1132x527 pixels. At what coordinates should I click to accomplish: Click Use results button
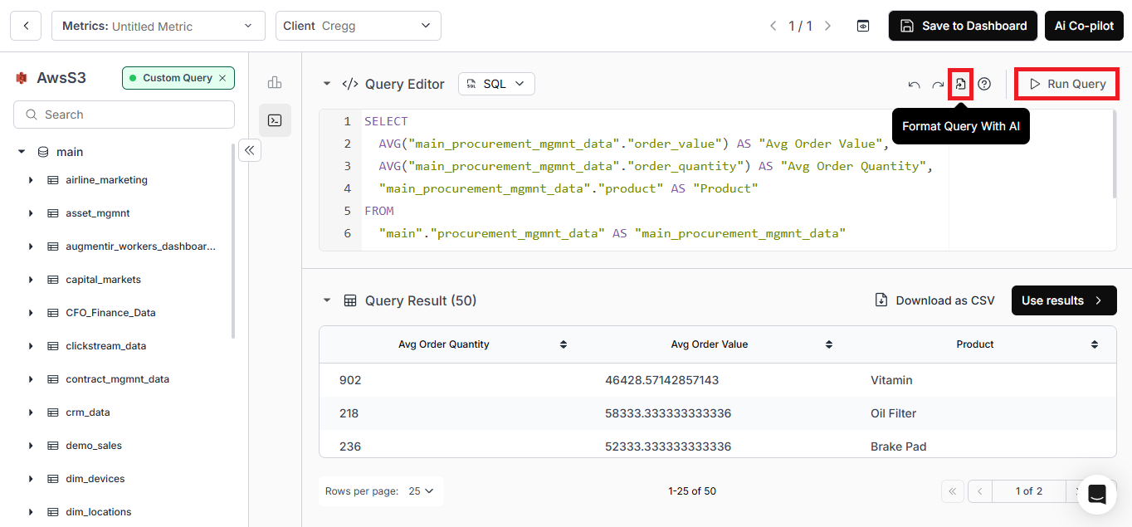tap(1064, 300)
